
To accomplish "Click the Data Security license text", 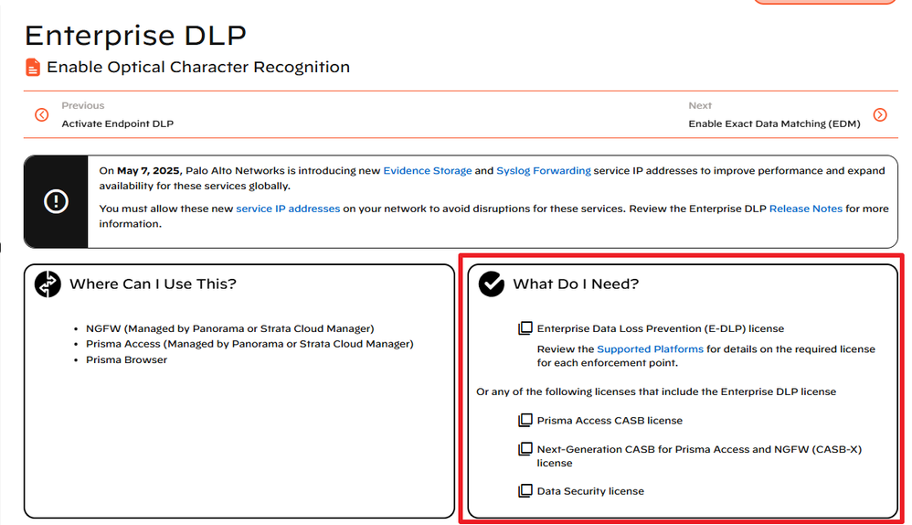I will (590, 491).
